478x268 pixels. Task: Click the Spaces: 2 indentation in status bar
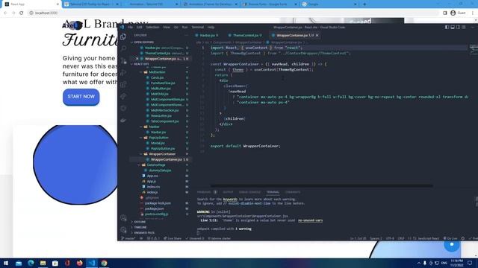[x=376, y=238]
